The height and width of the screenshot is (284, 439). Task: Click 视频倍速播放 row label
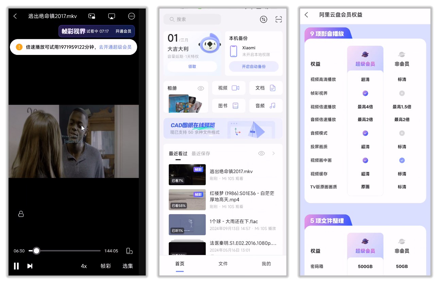323,107
